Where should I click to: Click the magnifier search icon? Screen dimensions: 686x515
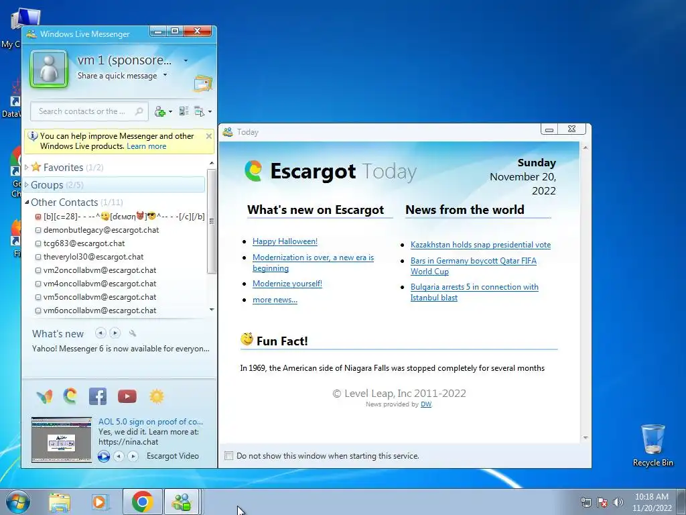(139, 111)
